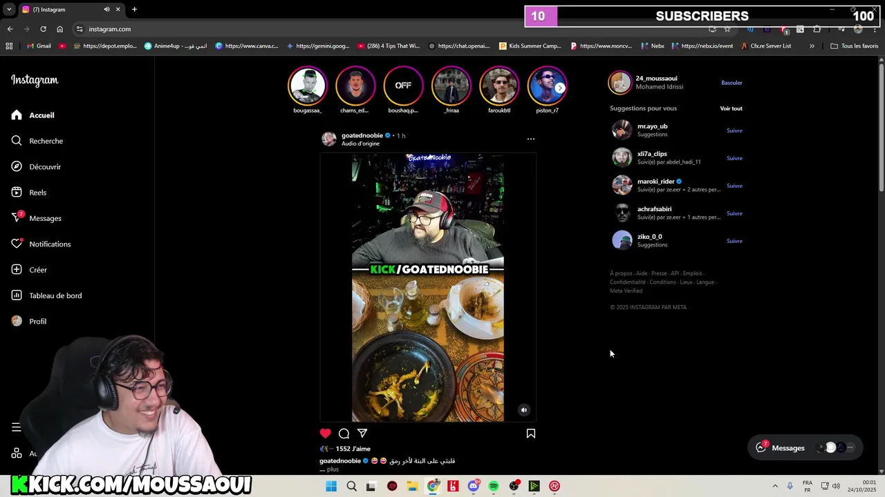
Task: Open the 1552 J'aime likes list
Action: coord(353,449)
